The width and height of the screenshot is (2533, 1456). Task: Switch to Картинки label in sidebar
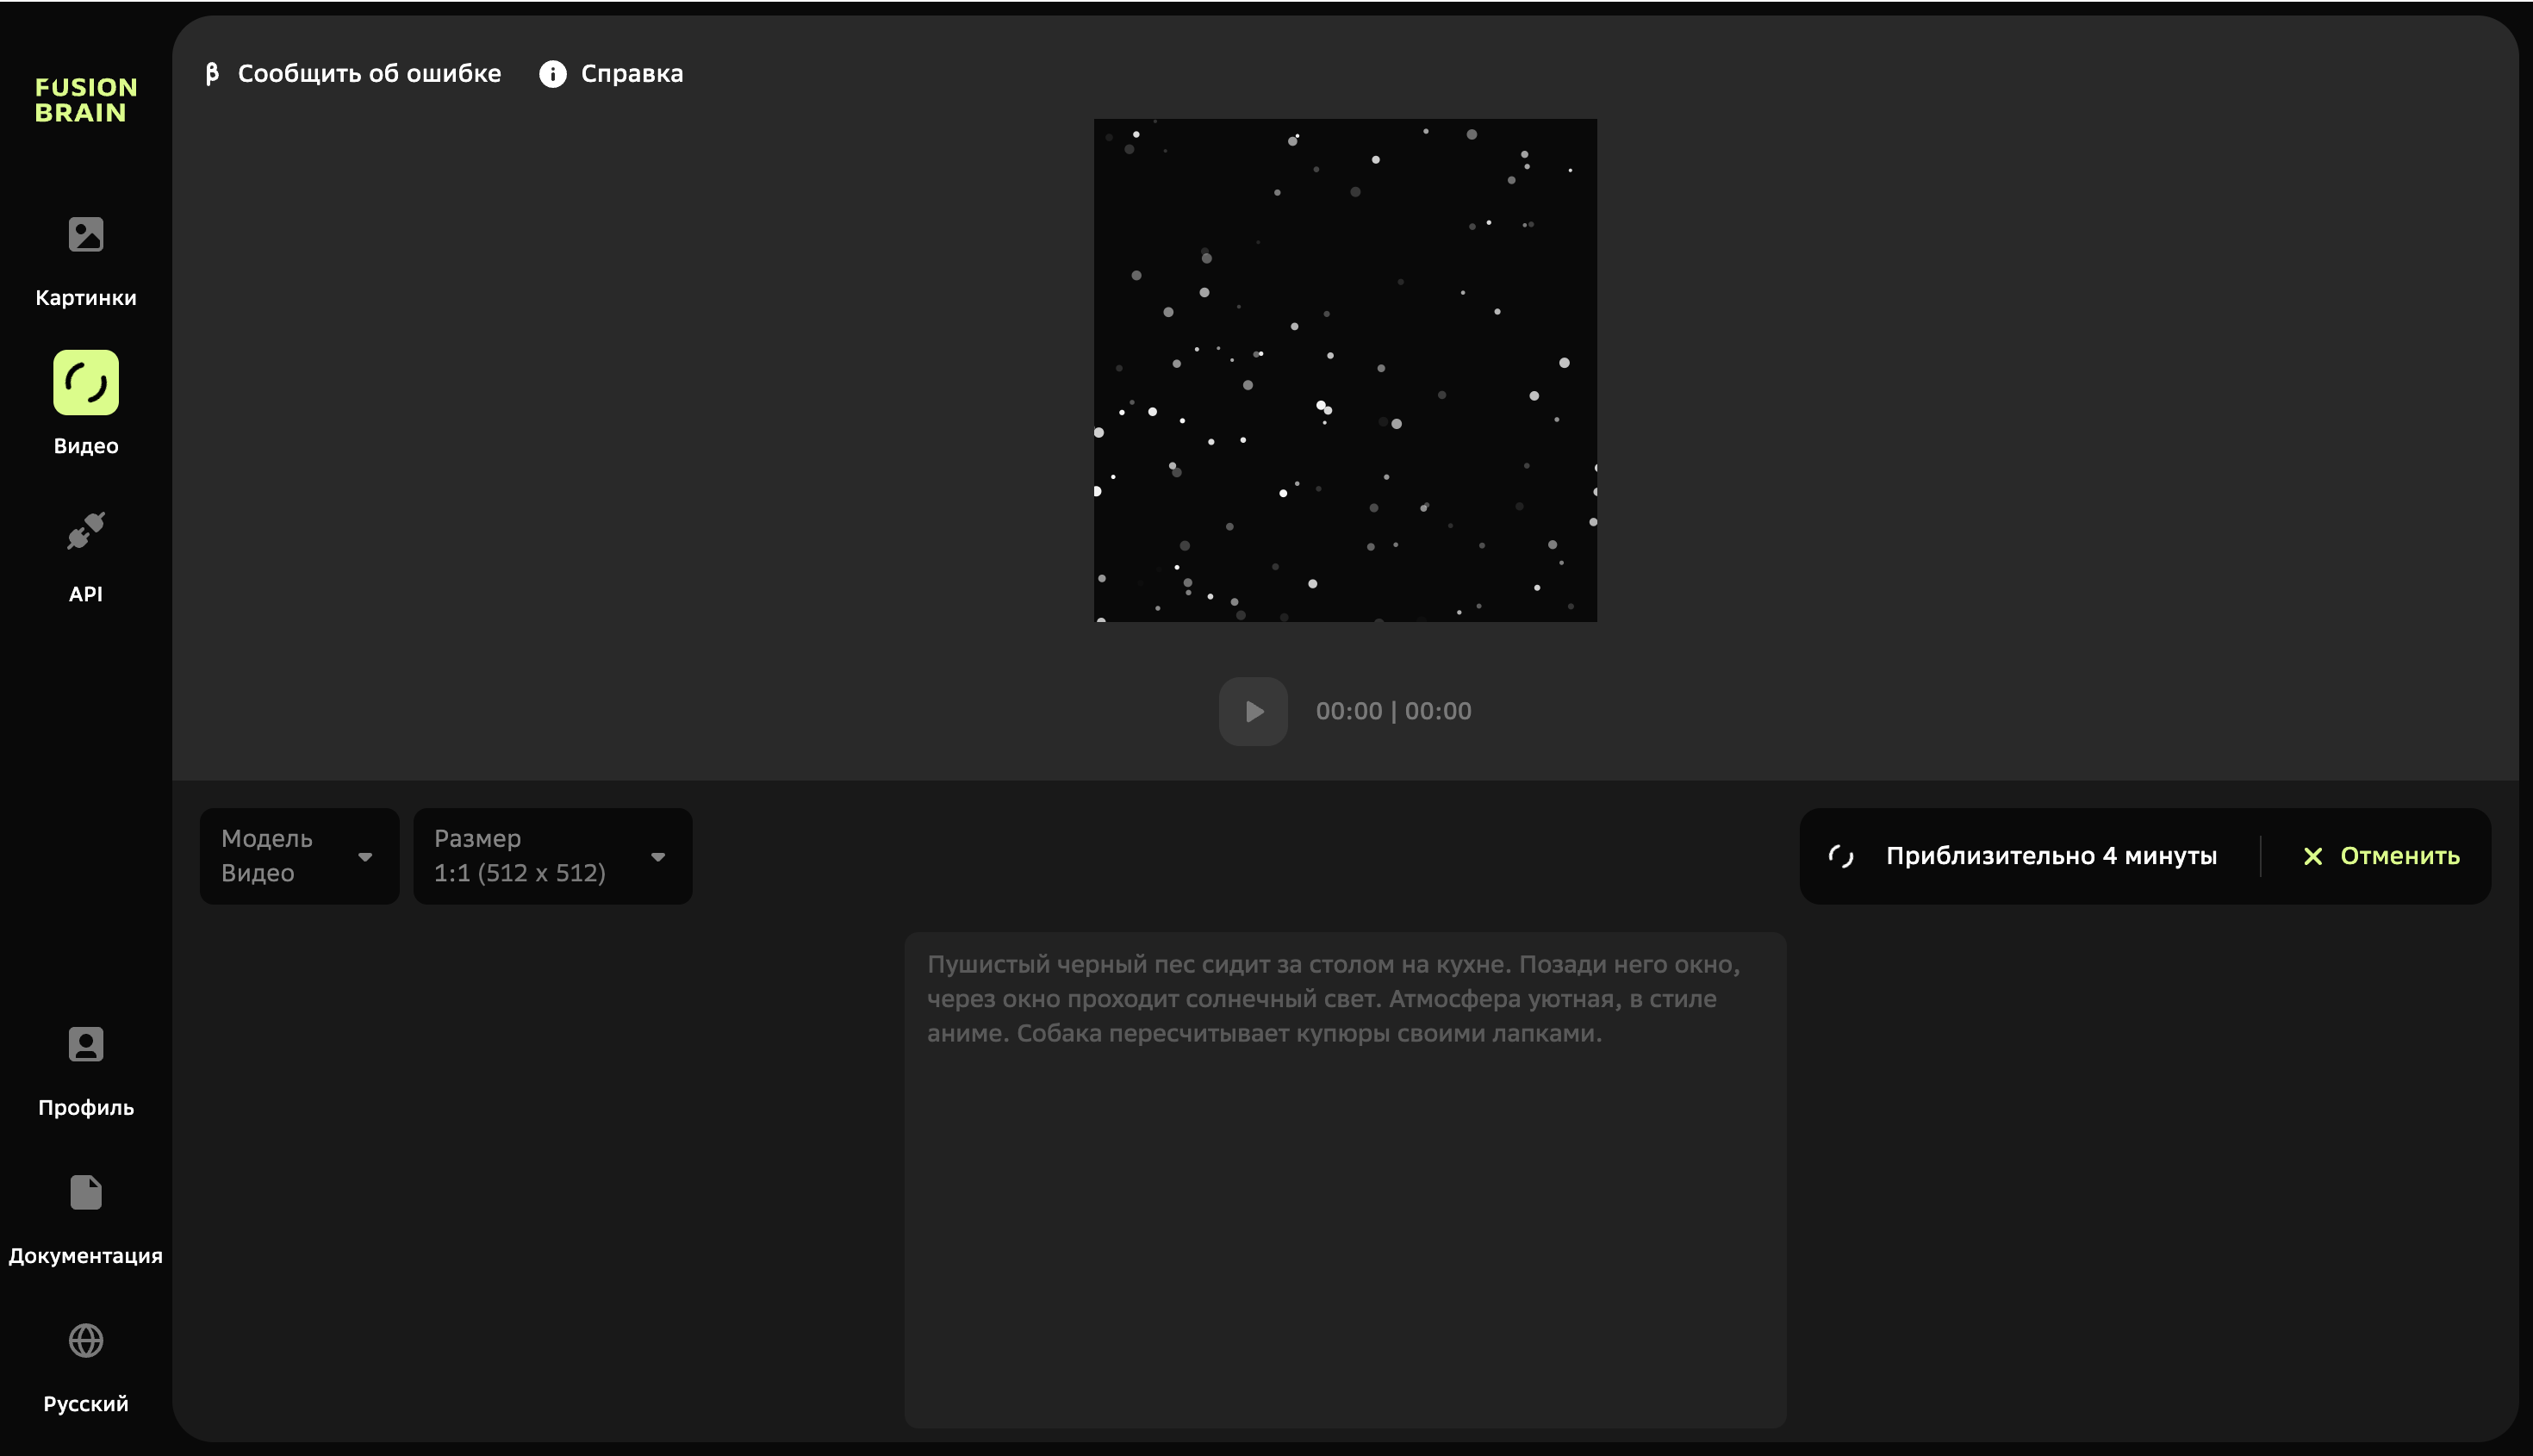(x=86, y=298)
